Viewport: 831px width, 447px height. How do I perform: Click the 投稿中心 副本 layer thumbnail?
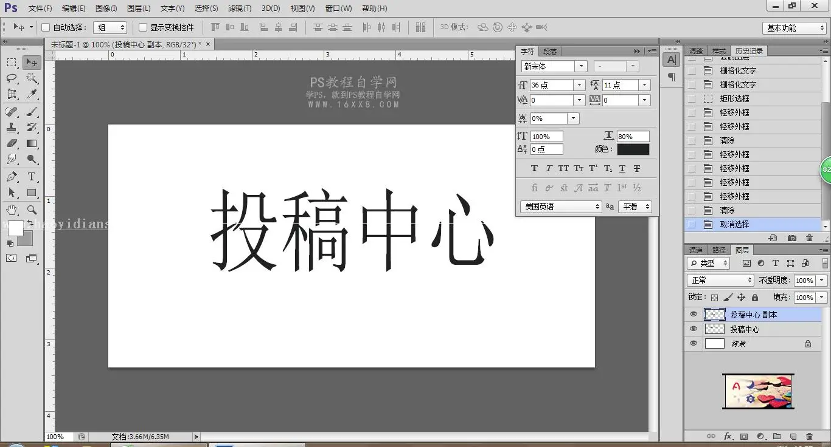point(715,315)
